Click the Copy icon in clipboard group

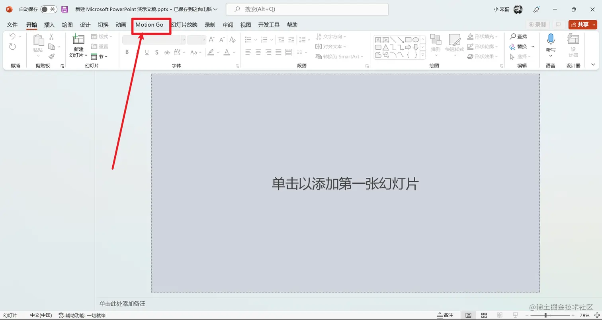coord(51,47)
